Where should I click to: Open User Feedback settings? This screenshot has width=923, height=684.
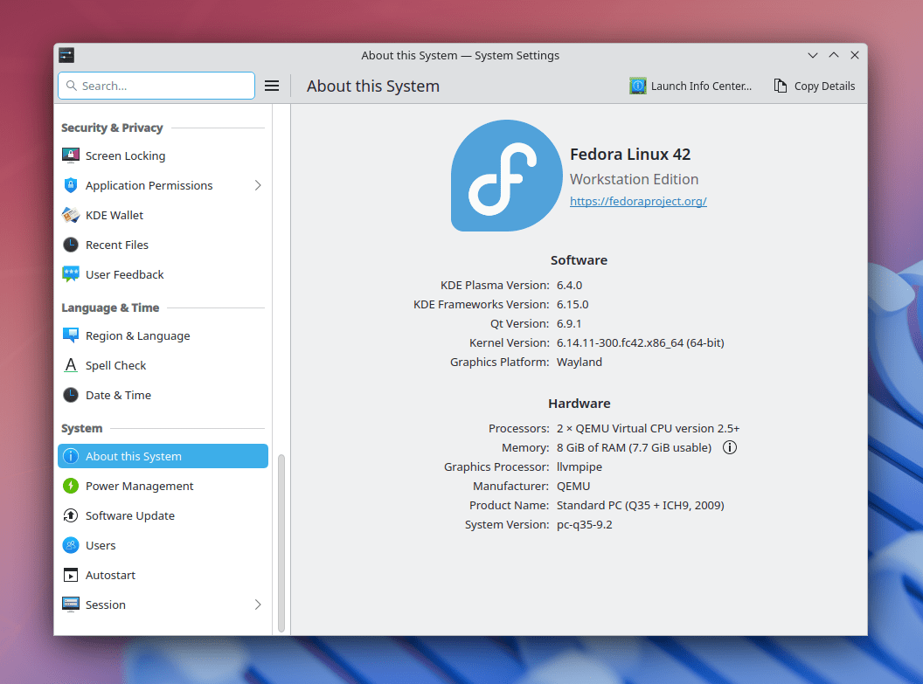click(x=163, y=274)
